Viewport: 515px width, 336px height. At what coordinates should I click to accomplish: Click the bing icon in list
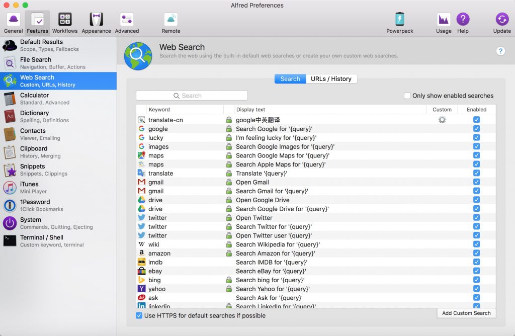[x=141, y=280]
